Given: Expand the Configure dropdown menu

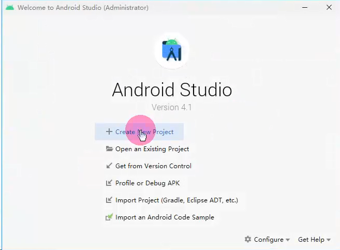Looking at the screenshot, I should [267, 239].
